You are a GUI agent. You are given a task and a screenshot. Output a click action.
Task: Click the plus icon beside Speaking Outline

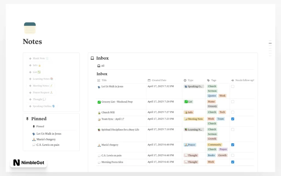tap(30, 106)
